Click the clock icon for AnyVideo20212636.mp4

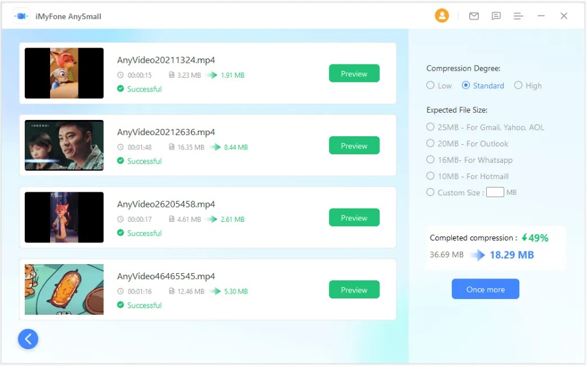coord(120,147)
